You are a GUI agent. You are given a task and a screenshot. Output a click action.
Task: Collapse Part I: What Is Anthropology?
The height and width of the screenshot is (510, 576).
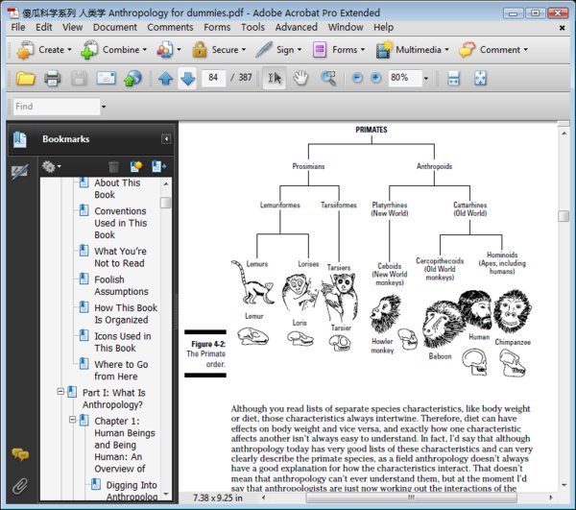pyautogui.click(x=60, y=392)
